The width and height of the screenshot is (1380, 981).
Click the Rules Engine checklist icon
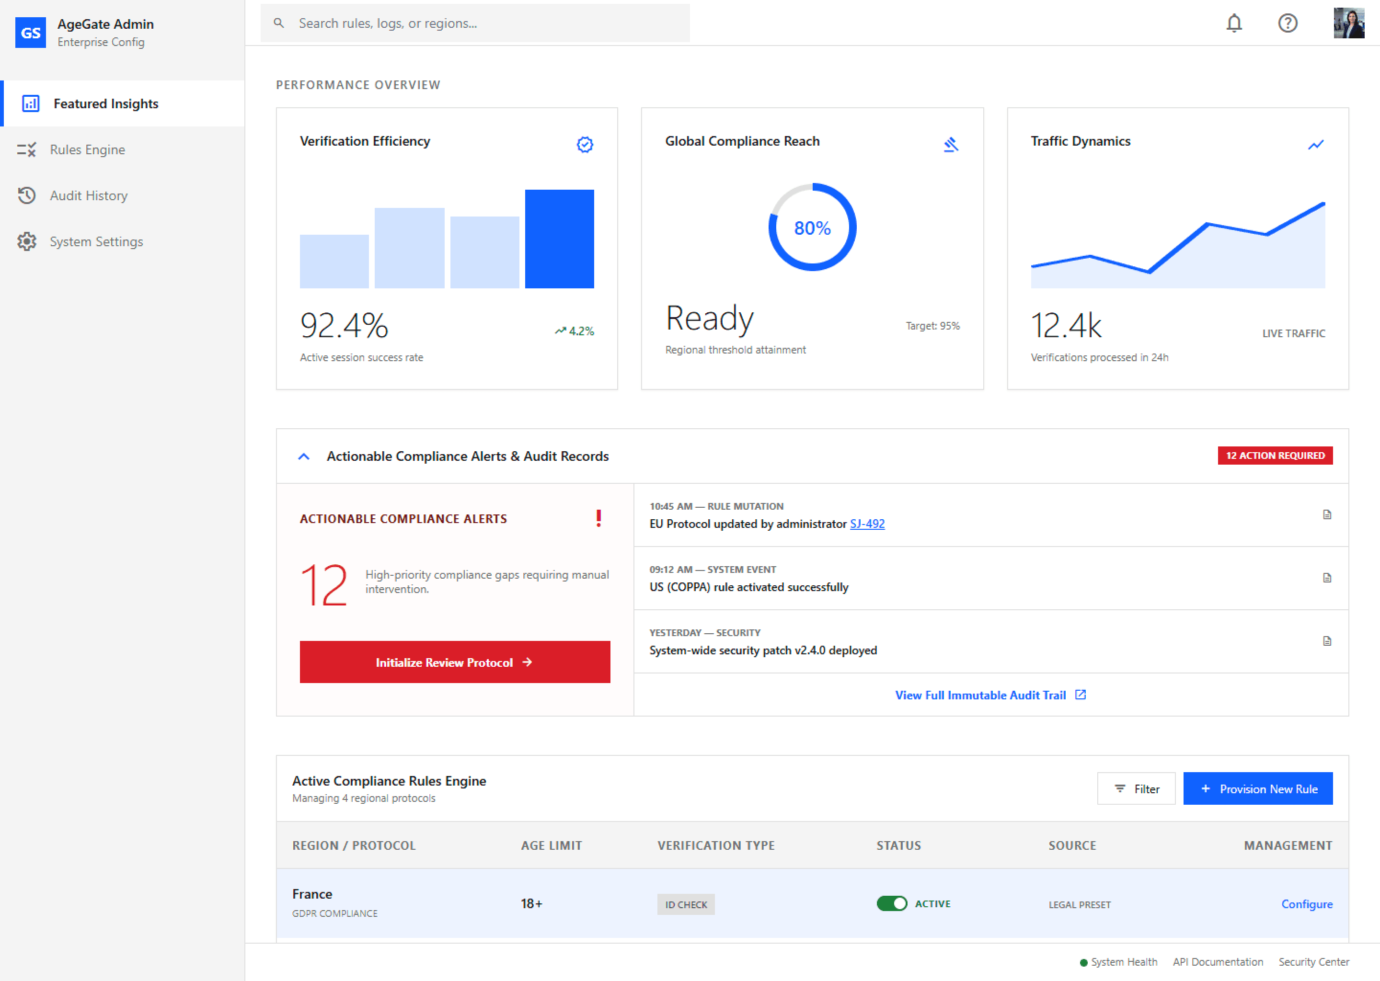pyautogui.click(x=26, y=149)
